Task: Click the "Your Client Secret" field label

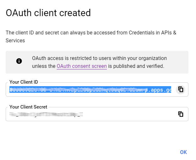Action: (x=28, y=107)
